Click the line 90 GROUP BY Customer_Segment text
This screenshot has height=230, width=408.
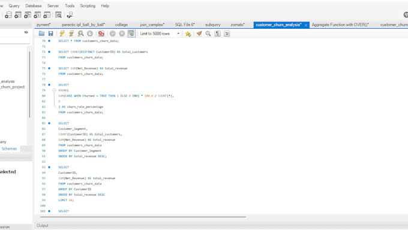pyautogui.click(x=80, y=151)
